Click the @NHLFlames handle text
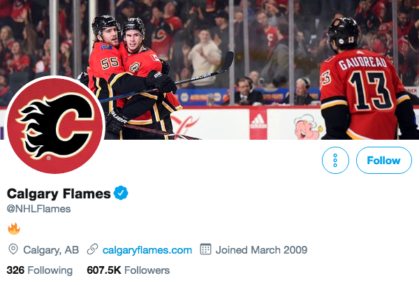Image resolution: width=419 pixels, height=285 pixels. (38, 209)
